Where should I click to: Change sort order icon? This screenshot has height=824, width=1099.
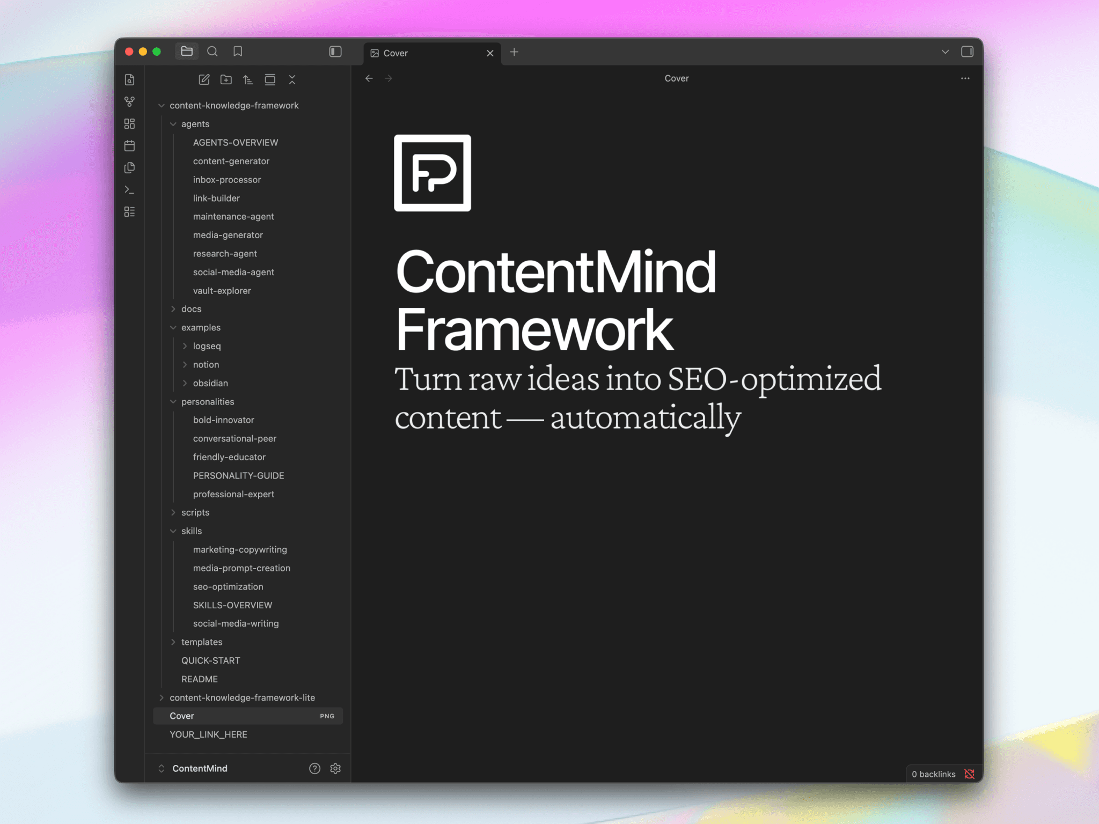click(248, 80)
